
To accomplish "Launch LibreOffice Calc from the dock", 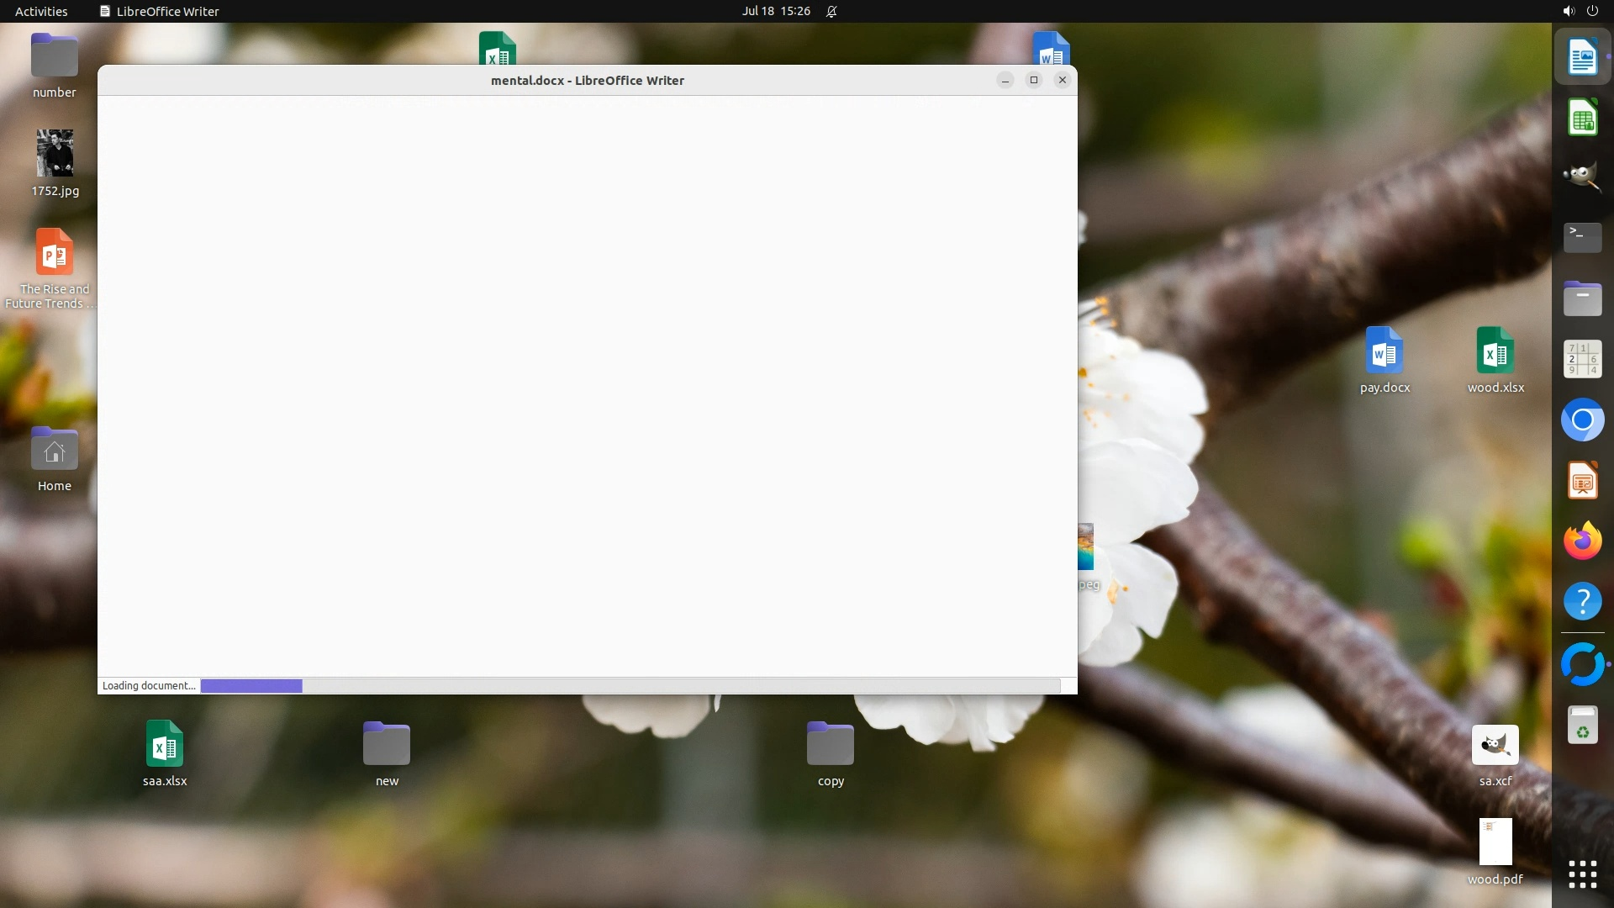I will click(1582, 118).
